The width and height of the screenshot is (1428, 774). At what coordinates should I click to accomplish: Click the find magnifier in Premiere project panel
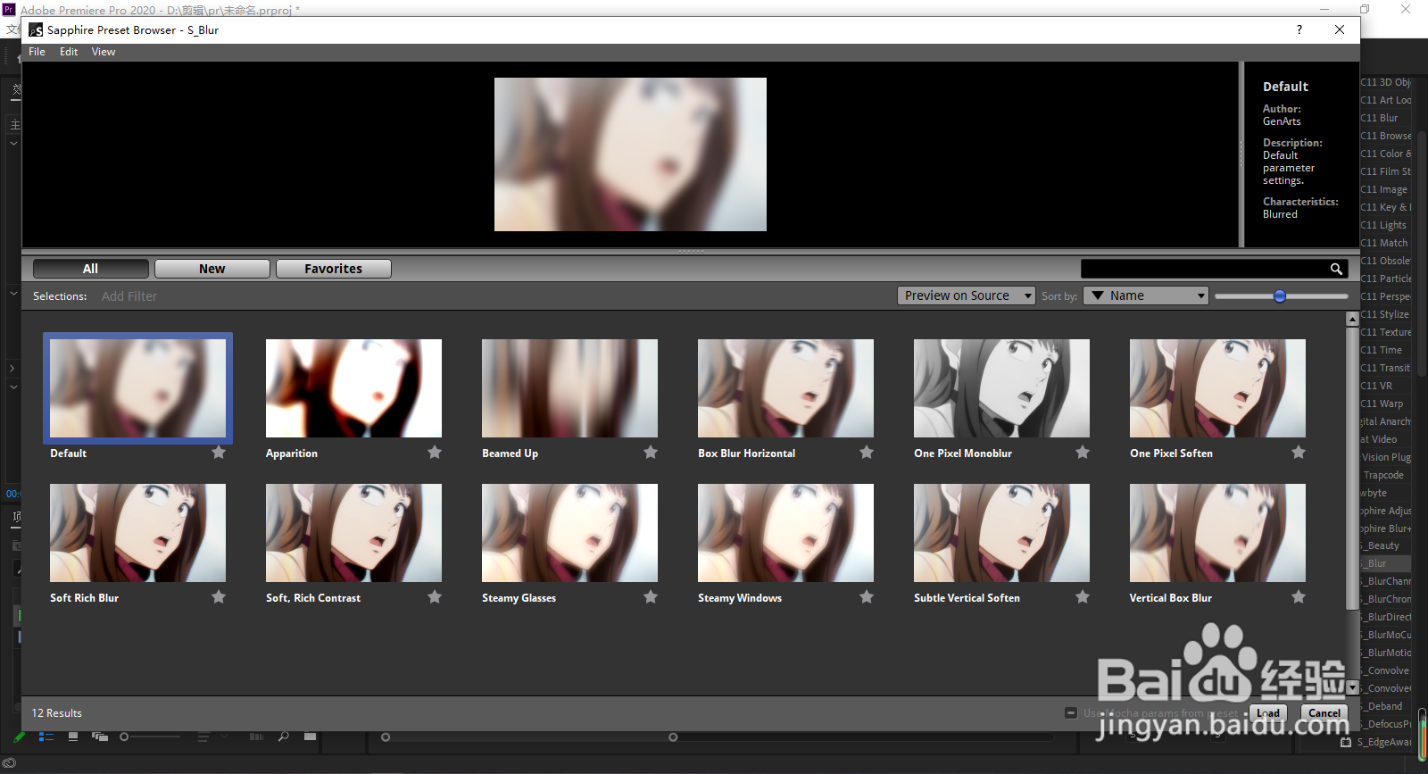point(284,737)
